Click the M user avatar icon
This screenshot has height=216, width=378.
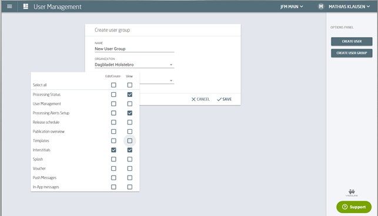[x=320, y=6]
